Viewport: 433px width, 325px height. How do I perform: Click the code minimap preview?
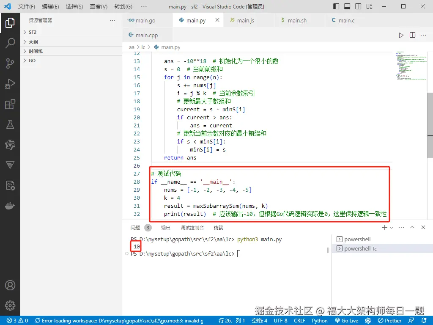point(411,66)
